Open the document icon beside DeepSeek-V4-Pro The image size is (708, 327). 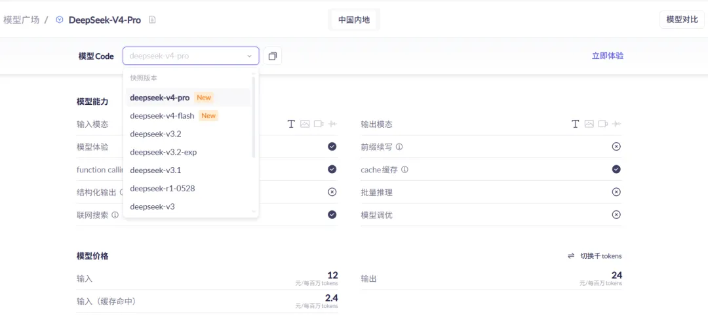point(152,20)
